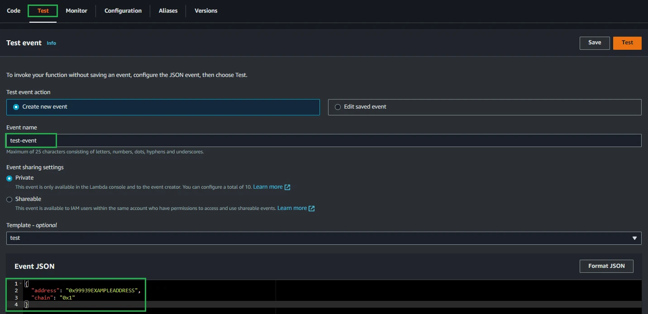
Task: Enable the Shareable radio button
Action: 10,200
